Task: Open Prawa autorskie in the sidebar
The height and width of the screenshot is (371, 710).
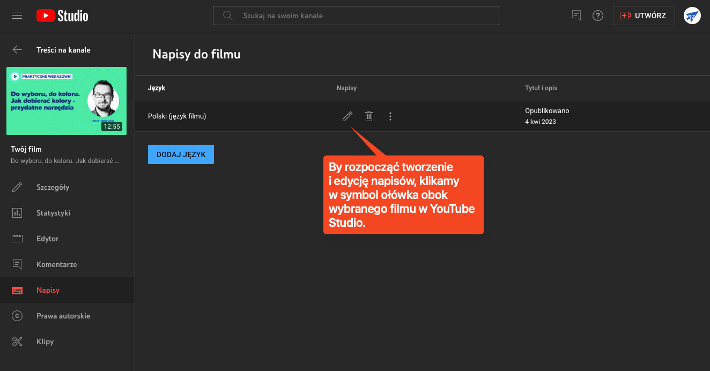Action: tap(63, 316)
